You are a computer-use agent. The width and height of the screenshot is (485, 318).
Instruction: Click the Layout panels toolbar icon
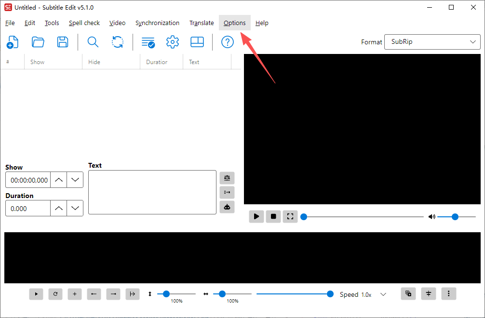197,42
